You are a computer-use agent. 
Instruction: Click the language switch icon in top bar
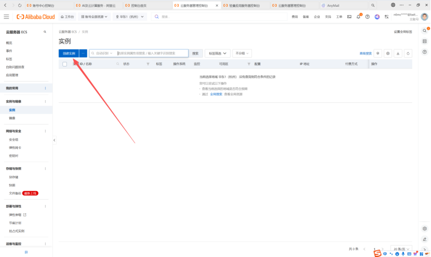coord(386,17)
